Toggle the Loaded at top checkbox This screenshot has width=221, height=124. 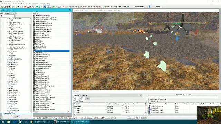tap(74, 101)
